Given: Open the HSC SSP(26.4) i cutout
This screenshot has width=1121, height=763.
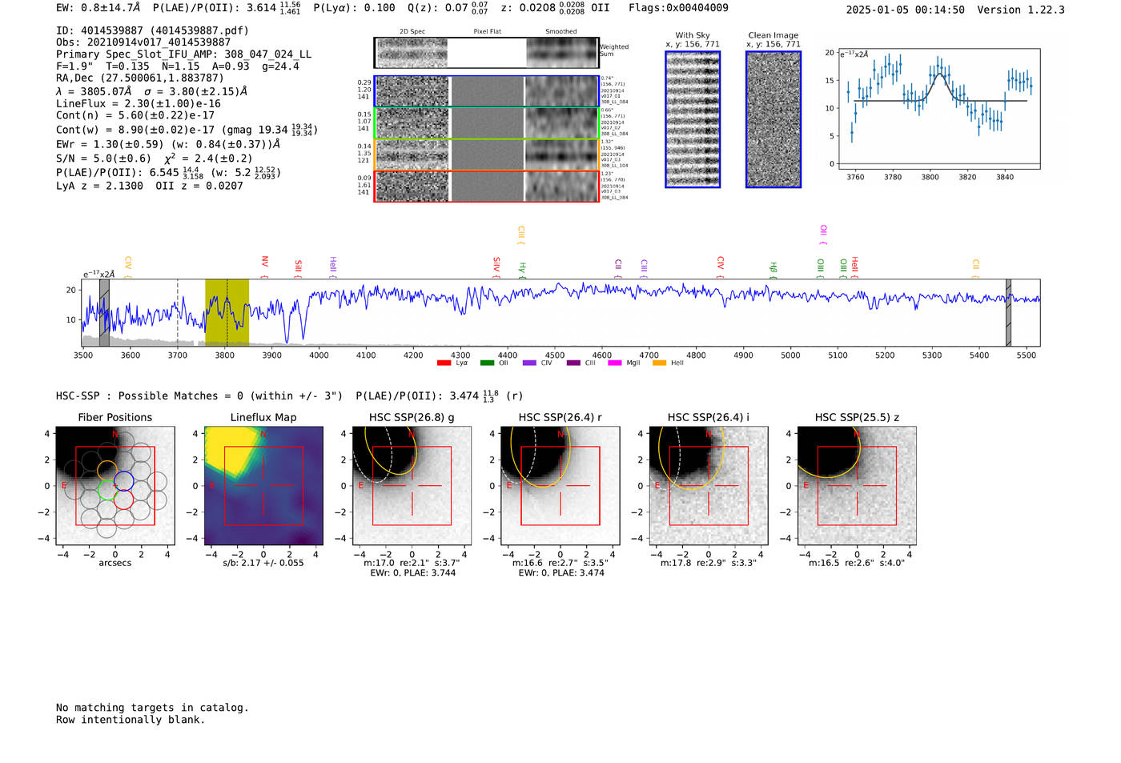Looking at the screenshot, I should coord(709,486).
